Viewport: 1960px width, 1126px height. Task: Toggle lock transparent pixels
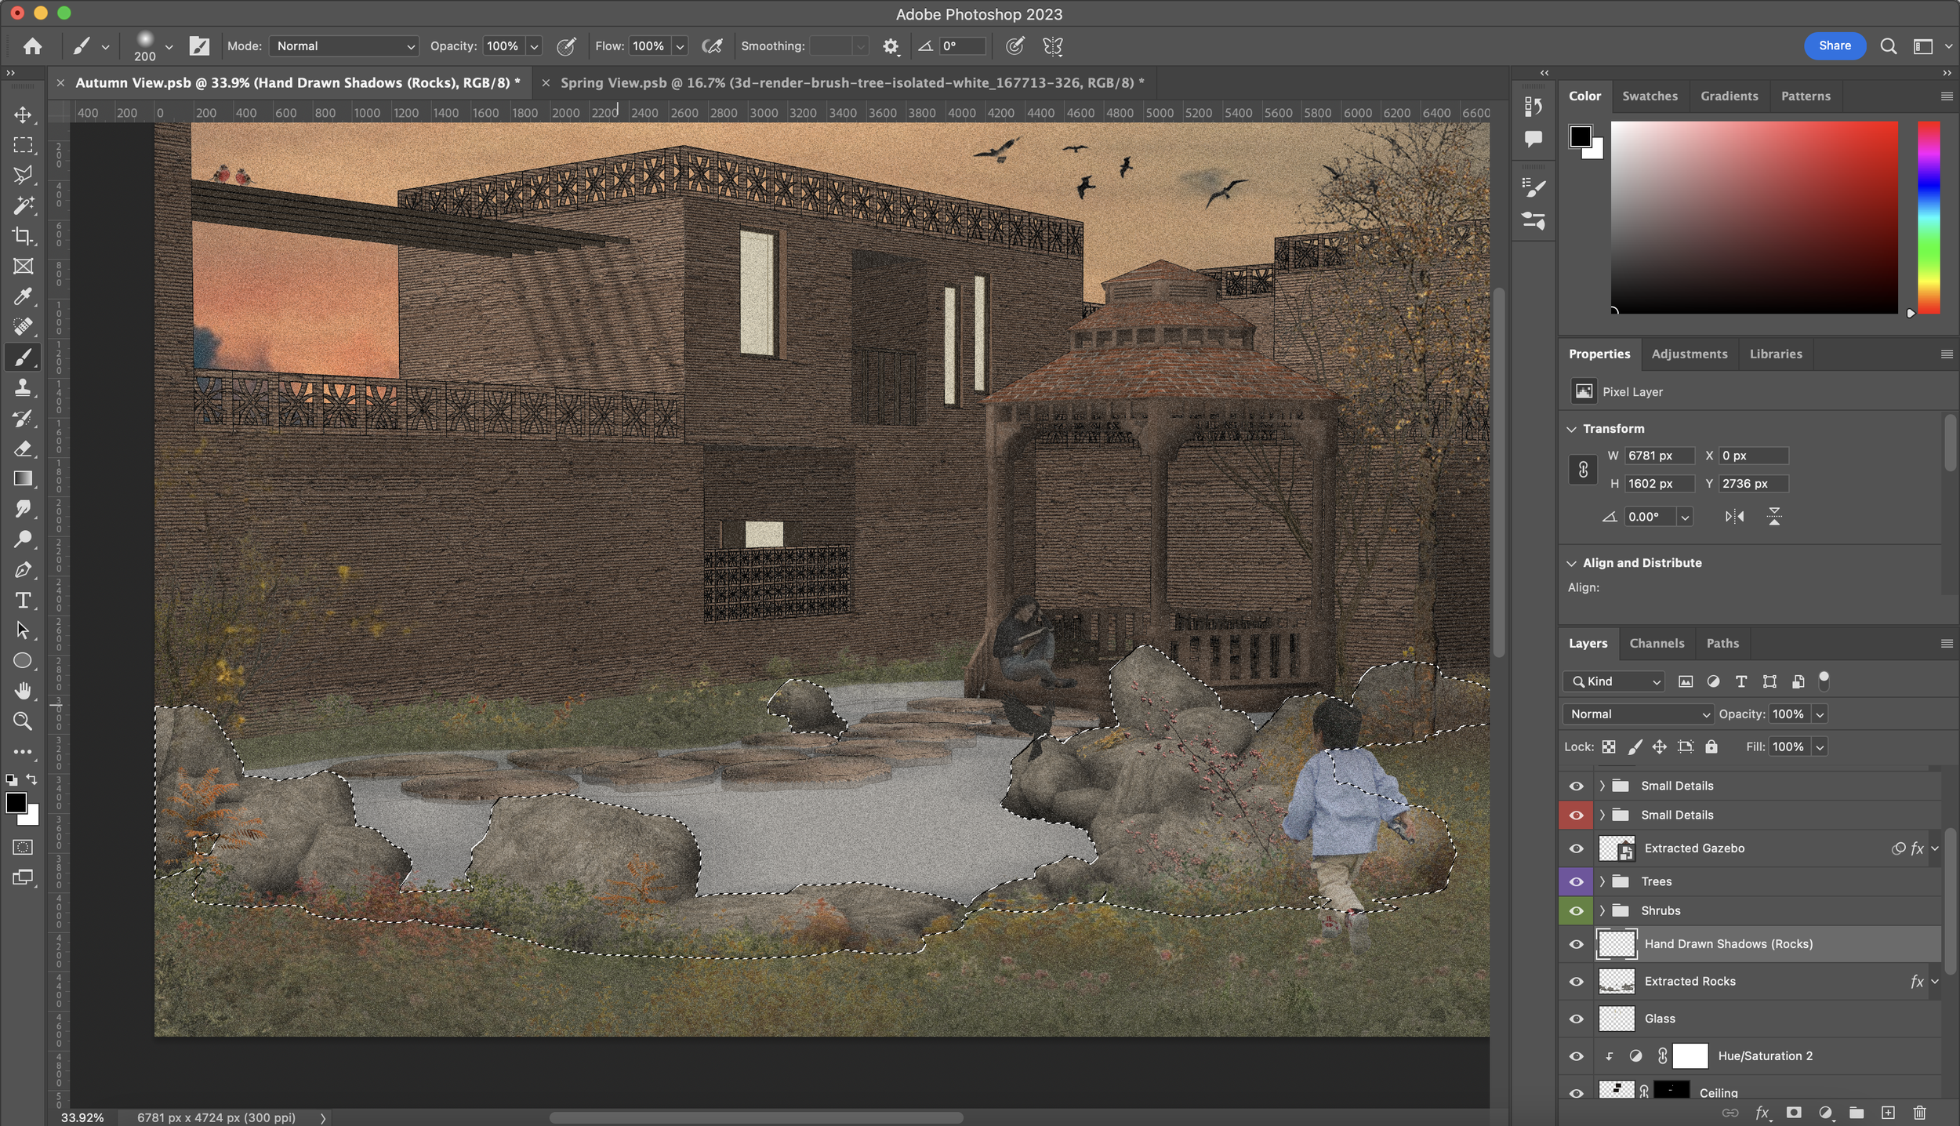[1609, 747]
